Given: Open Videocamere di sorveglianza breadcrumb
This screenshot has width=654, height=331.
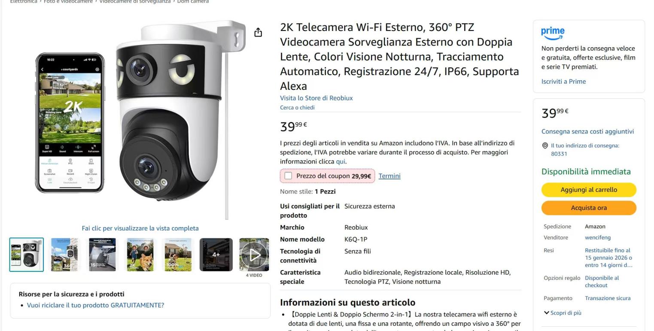Looking at the screenshot, I should [135, 2].
